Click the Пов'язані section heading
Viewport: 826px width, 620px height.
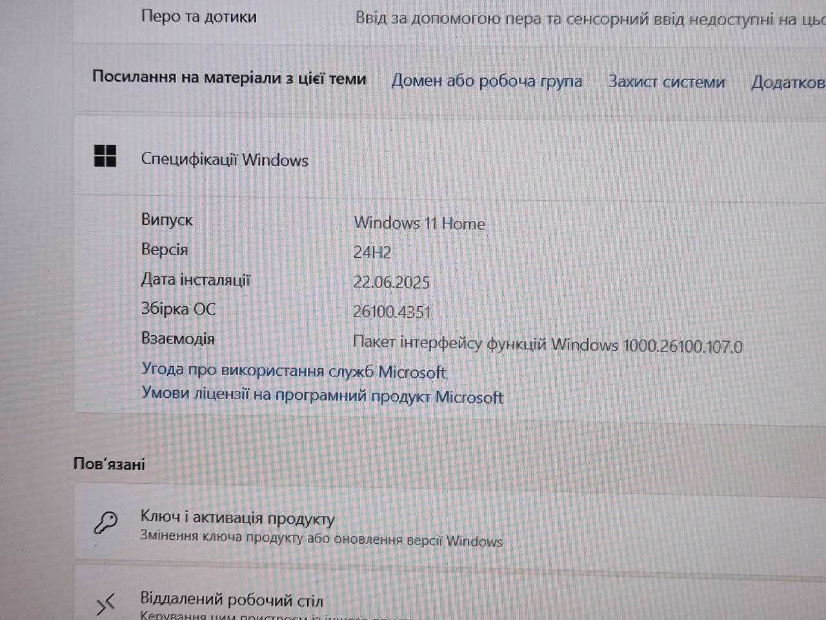[109, 464]
